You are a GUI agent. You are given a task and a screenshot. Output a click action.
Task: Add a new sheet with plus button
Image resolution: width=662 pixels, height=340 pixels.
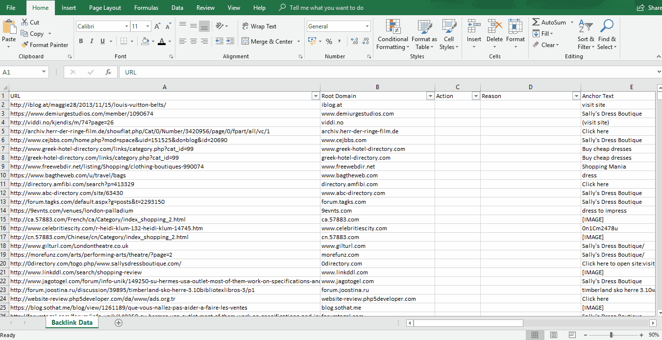point(118,323)
